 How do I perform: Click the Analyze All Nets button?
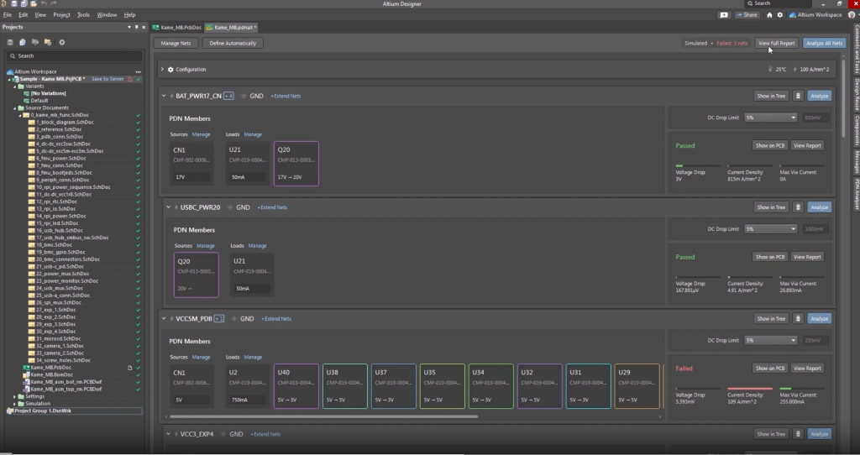click(x=823, y=43)
